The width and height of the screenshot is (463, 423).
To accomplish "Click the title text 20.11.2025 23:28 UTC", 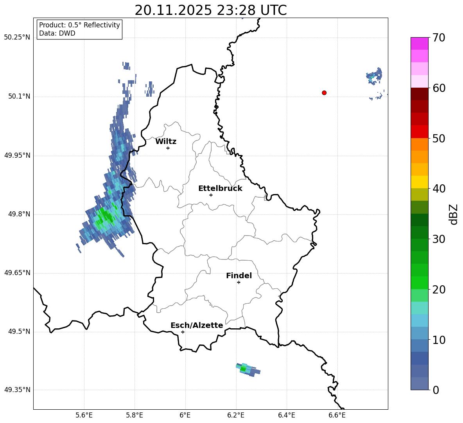I will click(x=210, y=10).
